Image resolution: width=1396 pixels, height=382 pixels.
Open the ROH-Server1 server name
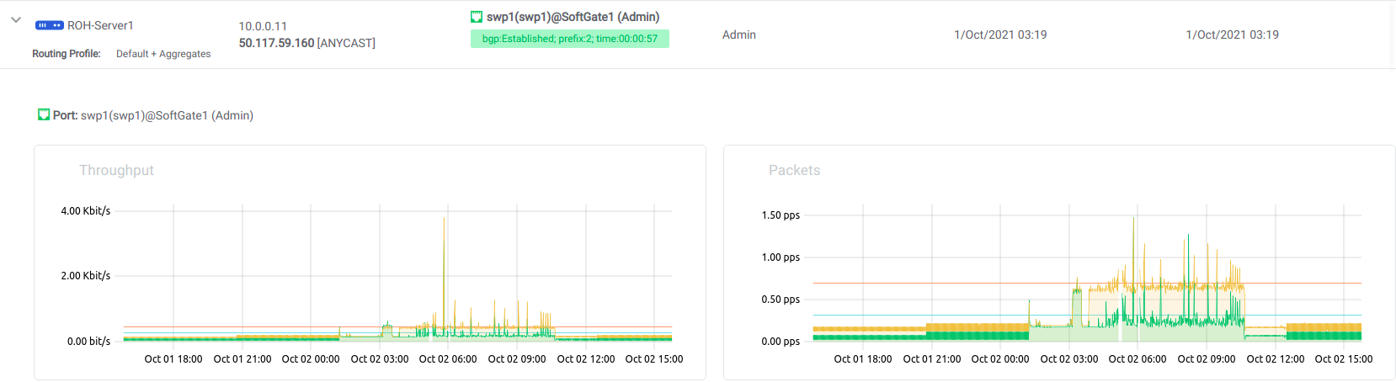[x=100, y=25]
